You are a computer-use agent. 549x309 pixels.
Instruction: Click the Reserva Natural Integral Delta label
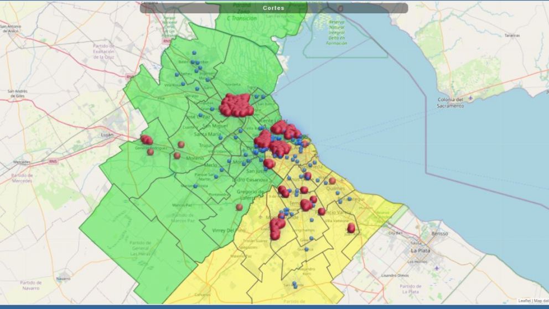(x=336, y=33)
